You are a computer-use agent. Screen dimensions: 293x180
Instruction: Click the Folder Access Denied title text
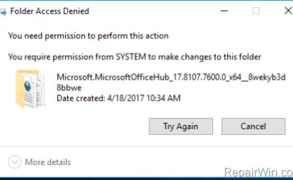coord(50,11)
